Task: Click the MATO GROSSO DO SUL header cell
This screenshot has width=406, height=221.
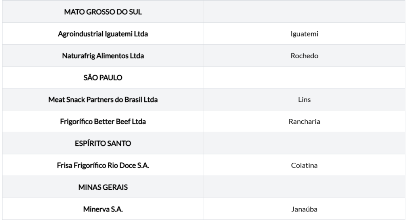Action: 103,12
